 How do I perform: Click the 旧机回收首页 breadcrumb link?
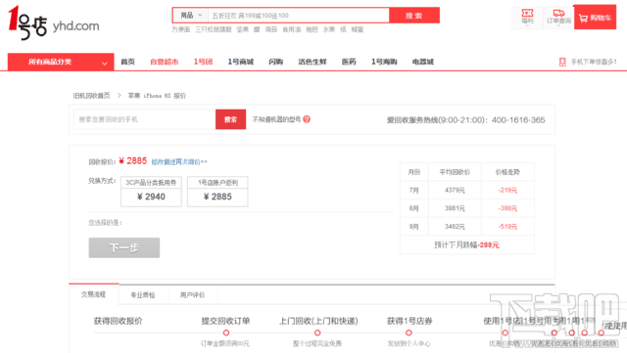(x=91, y=96)
